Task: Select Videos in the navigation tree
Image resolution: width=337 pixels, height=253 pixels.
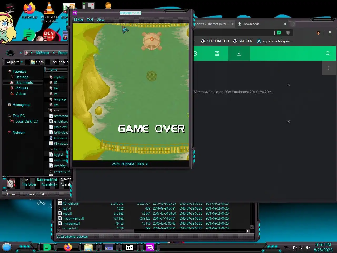Action: (21, 94)
